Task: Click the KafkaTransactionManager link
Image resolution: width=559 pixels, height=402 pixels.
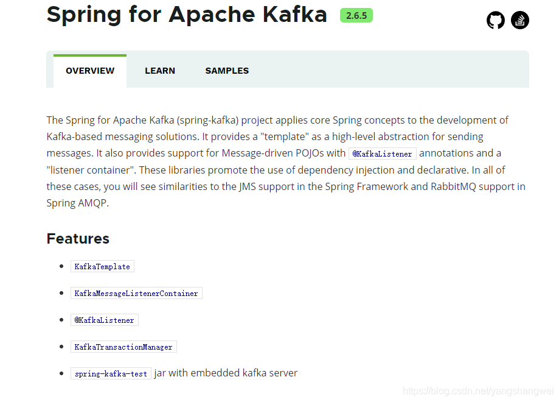Action: (123, 347)
